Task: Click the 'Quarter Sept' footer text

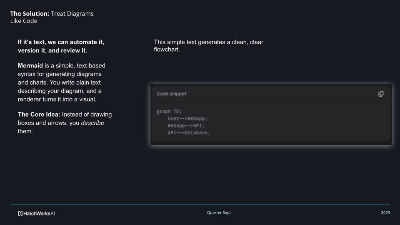Action: (219, 212)
